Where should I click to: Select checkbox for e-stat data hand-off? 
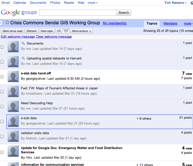[x=2, y=77]
